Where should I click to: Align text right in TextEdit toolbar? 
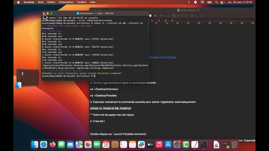point(182,16)
